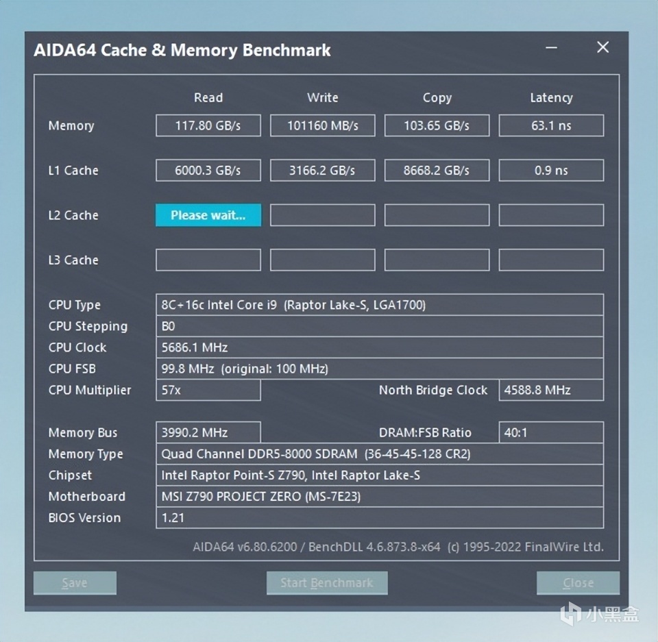Click the Read column header
The image size is (658, 642).
pos(208,98)
